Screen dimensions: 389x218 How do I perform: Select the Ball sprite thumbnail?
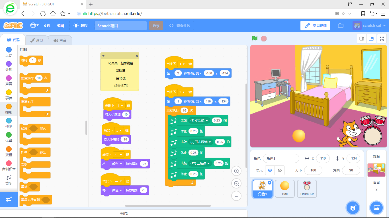[x=285, y=189]
